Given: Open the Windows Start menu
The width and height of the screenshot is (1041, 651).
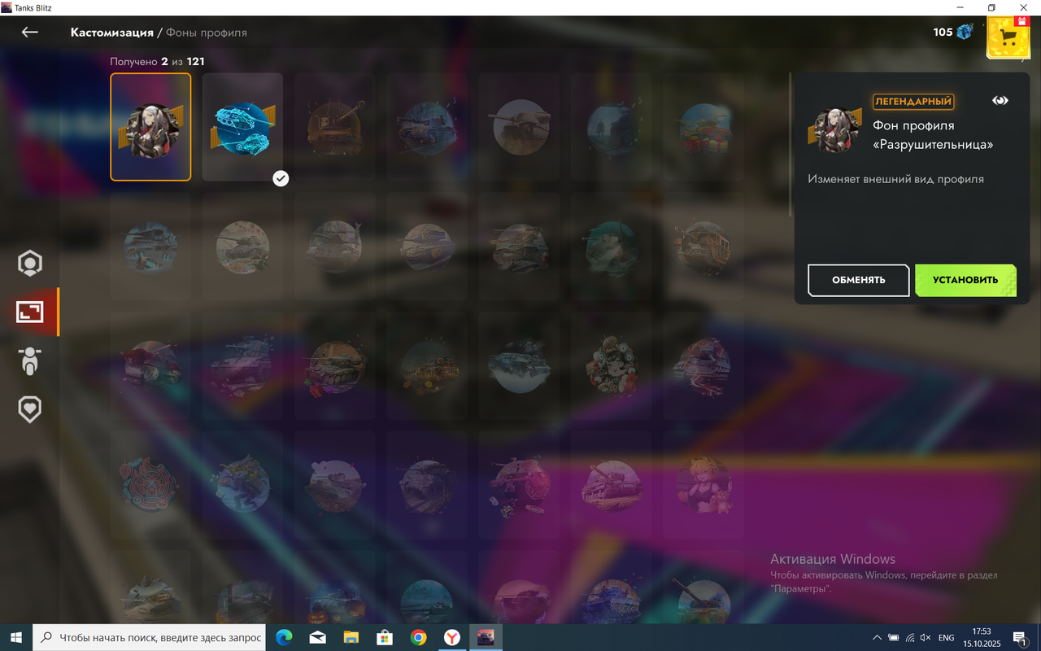Looking at the screenshot, I should (x=15, y=637).
